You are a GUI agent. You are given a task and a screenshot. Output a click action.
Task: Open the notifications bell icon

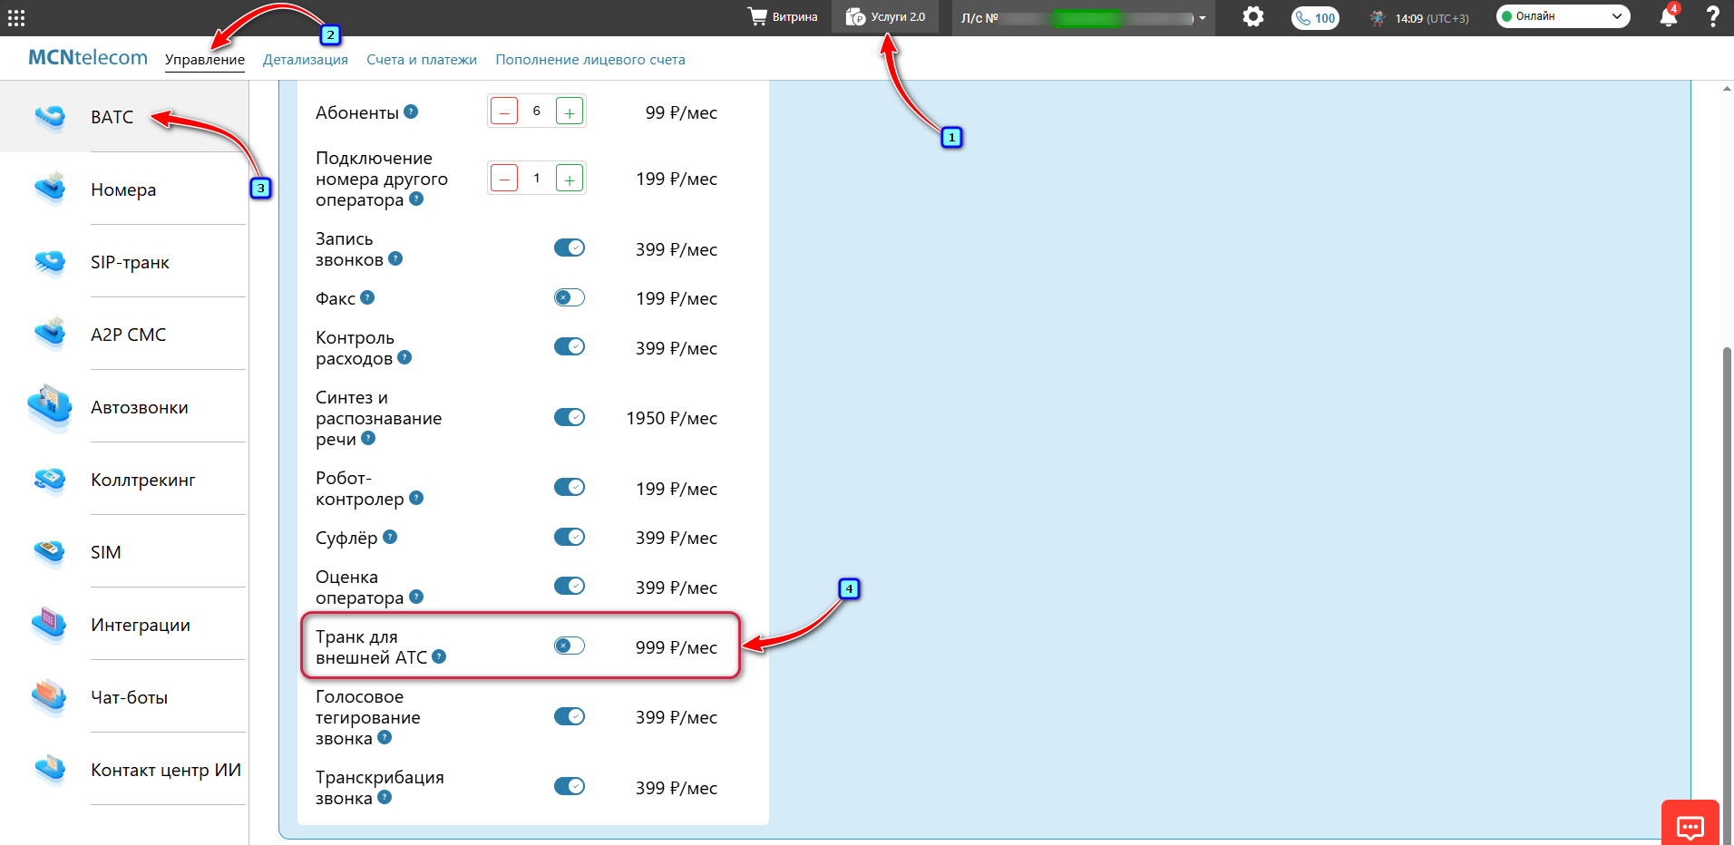(1667, 17)
